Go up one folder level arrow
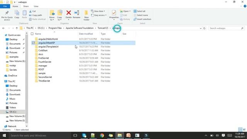This screenshot has height=139, width=247. coord(17,28)
